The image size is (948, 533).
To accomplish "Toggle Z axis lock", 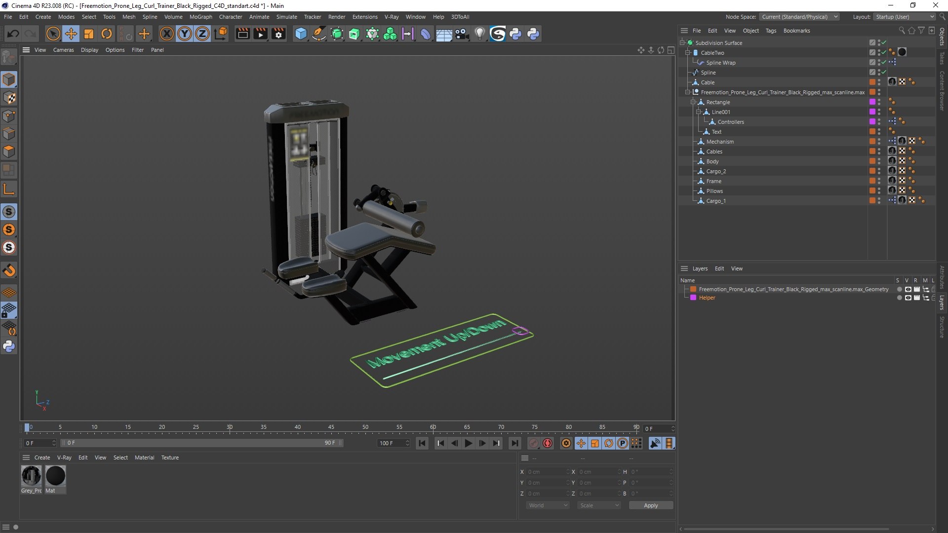I will click(202, 34).
